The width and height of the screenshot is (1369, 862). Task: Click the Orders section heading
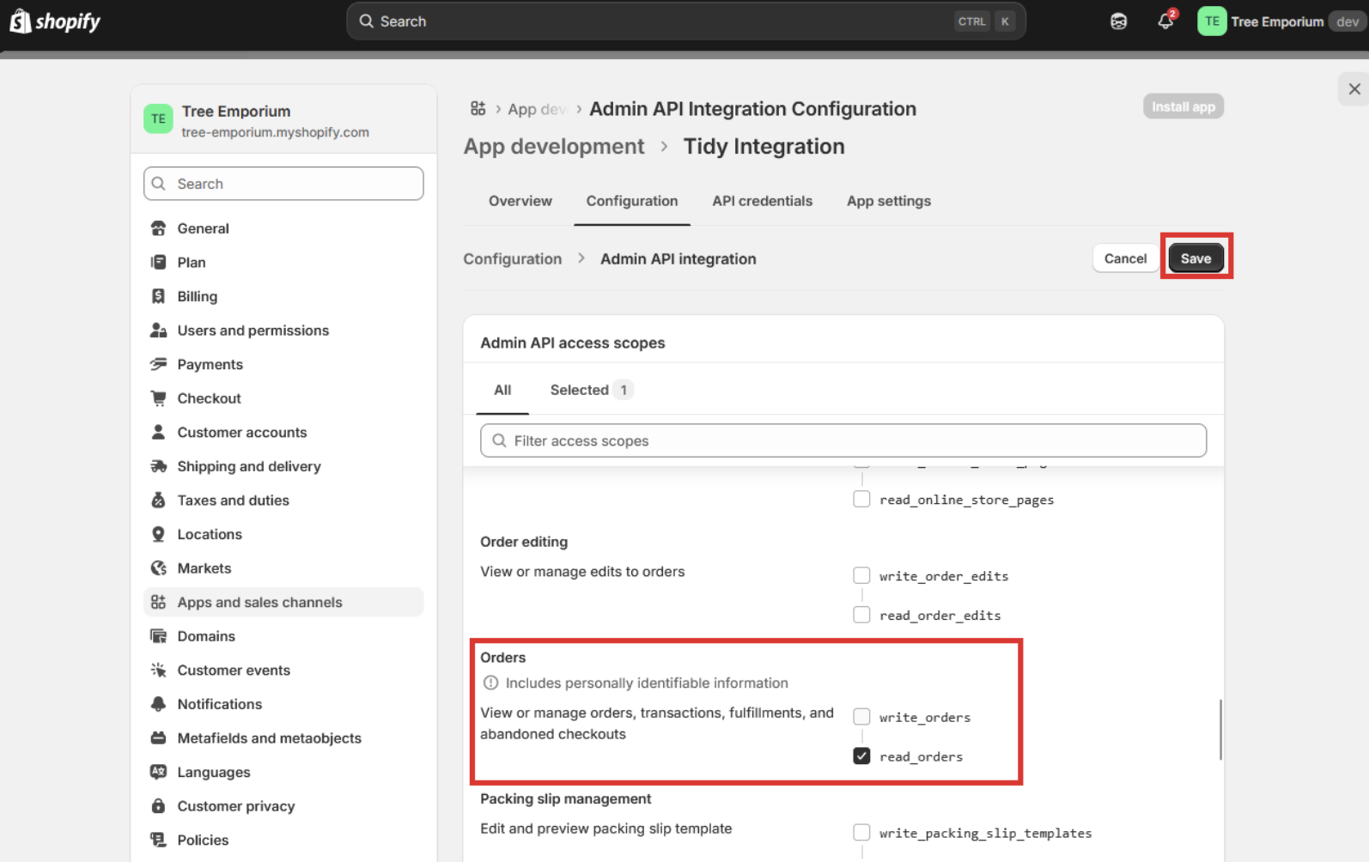click(503, 658)
